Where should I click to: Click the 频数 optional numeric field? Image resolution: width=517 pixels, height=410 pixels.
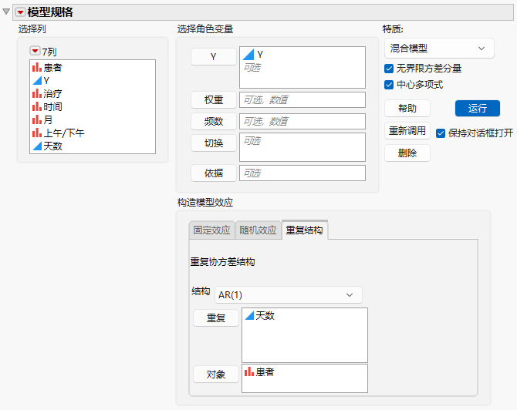[x=302, y=122]
